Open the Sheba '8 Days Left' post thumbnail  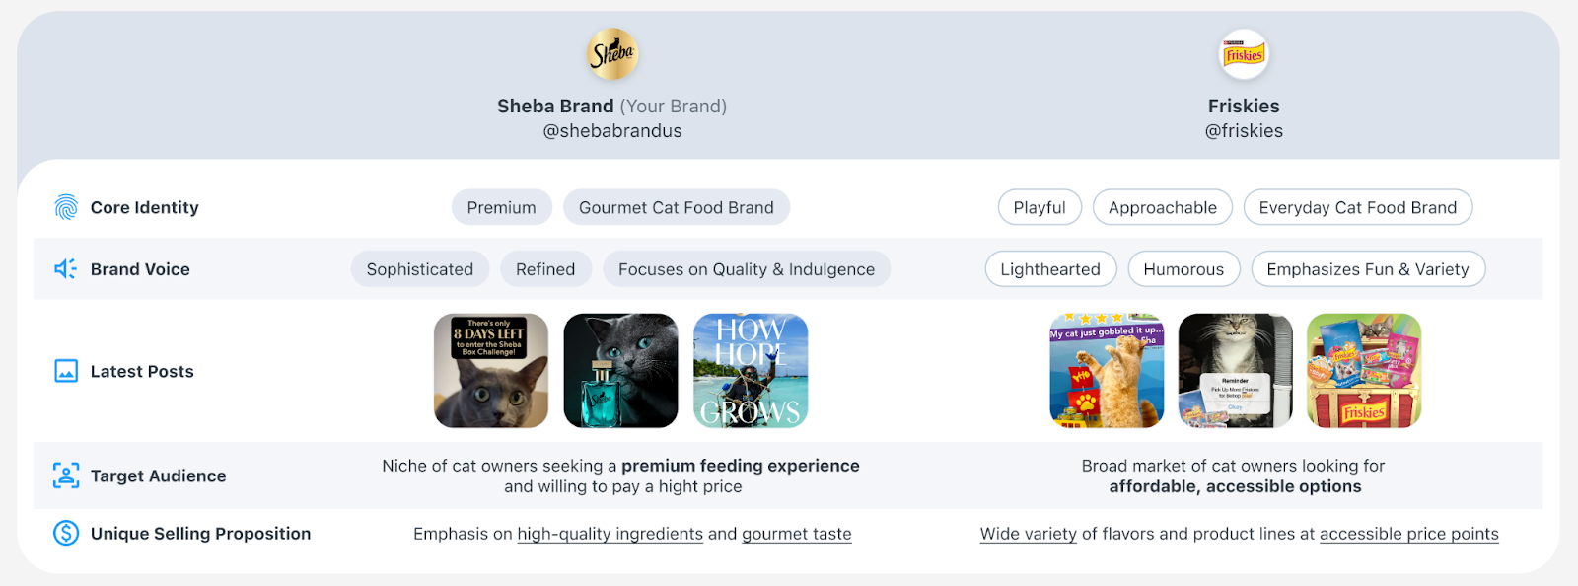point(491,371)
